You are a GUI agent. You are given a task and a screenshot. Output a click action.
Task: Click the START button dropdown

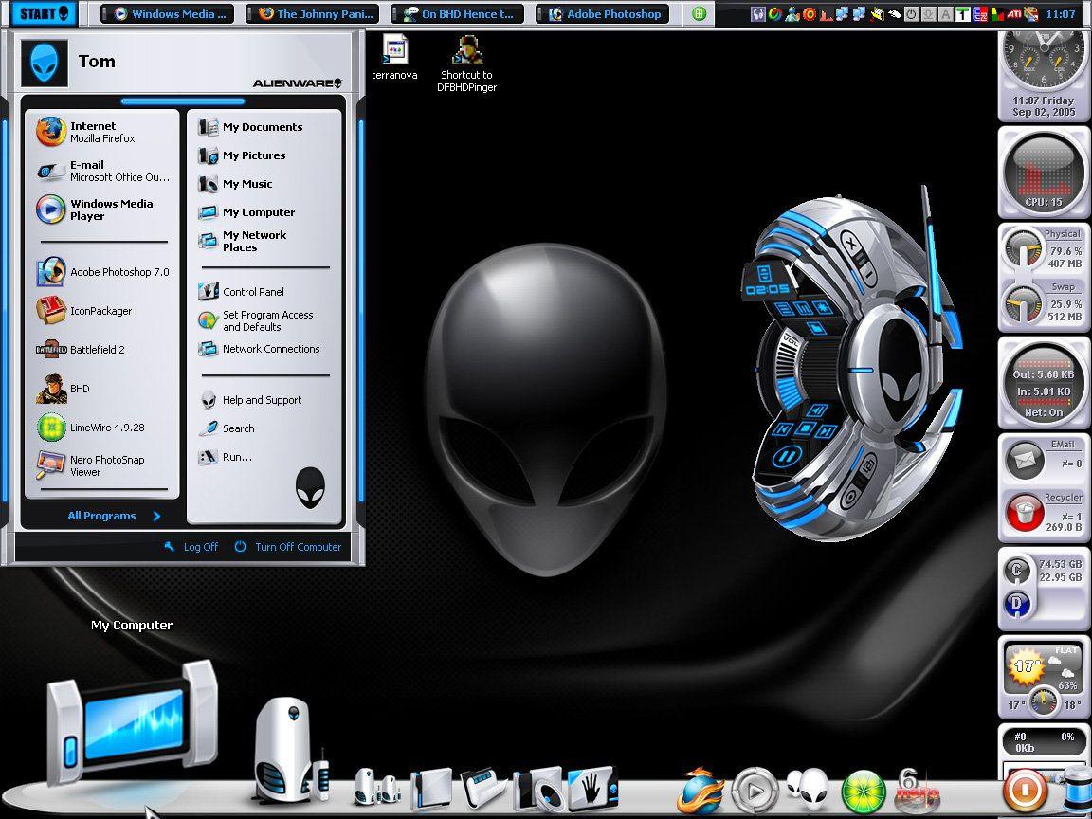point(39,13)
